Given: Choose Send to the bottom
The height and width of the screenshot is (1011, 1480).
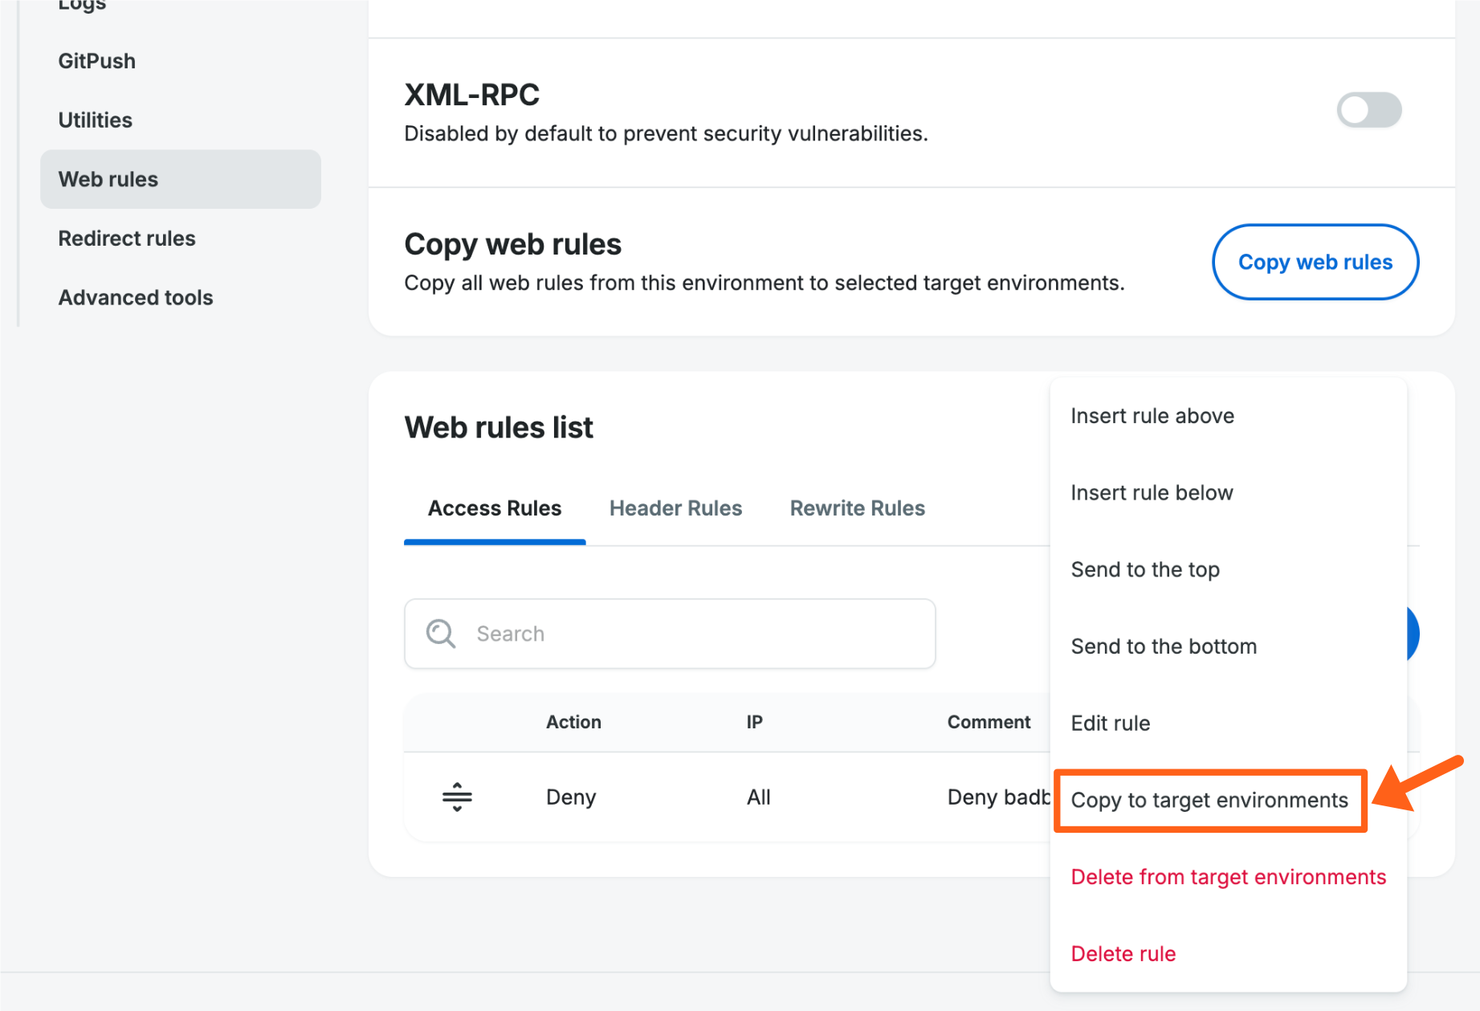Looking at the screenshot, I should point(1164,646).
